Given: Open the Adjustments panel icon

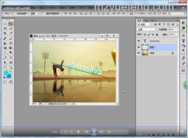Looking at the screenshot, I should pyautogui.click(x=183, y=23).
